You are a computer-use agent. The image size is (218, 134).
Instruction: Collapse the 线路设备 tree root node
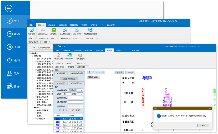(30, 53)
